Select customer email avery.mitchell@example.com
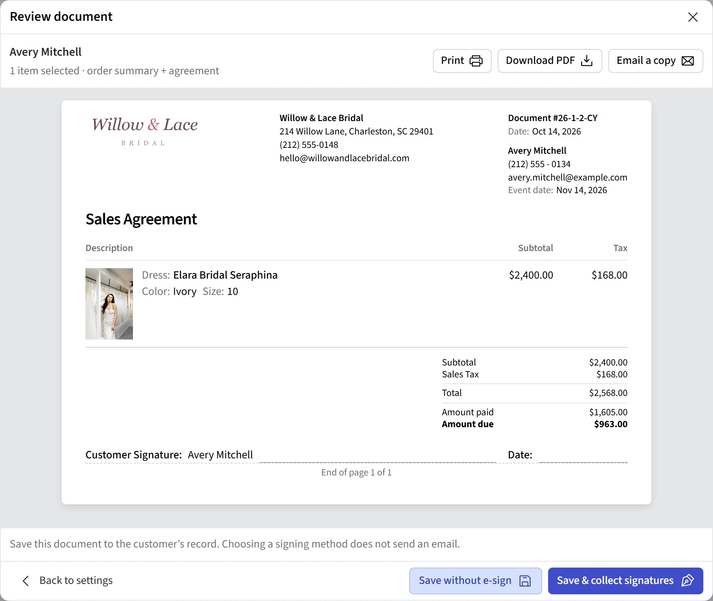713x601 pixels. coord(567,178)
